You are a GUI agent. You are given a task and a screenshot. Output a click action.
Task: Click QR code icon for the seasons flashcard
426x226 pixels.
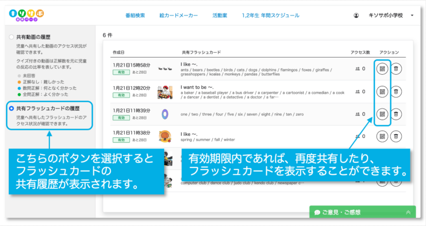[382, 137]
